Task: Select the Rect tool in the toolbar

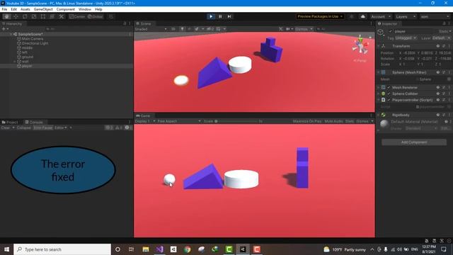Action: (43, 16)
